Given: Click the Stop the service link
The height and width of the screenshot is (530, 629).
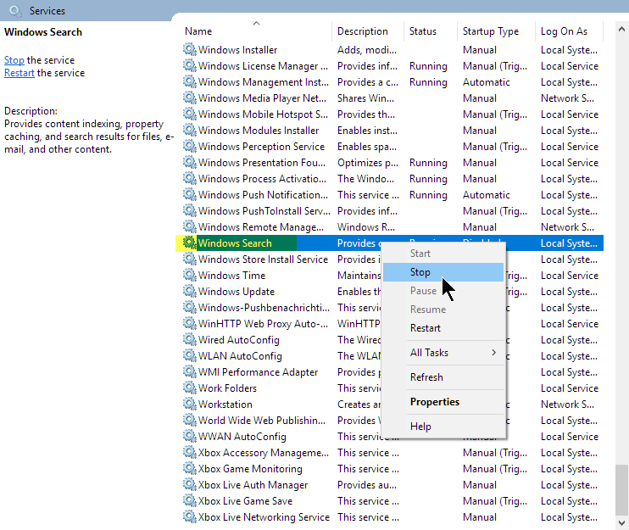Looking at the screenshot, I should click(x=14, y=60).
